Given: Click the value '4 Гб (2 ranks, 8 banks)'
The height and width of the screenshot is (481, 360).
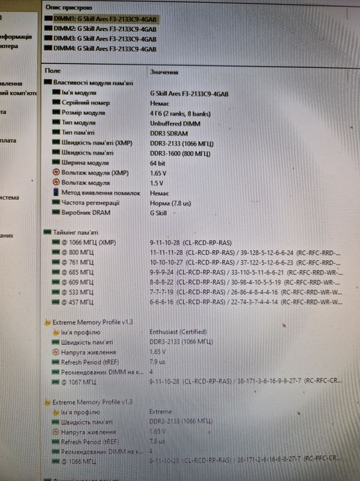Looking at the screenshot, I should [180, 114].
